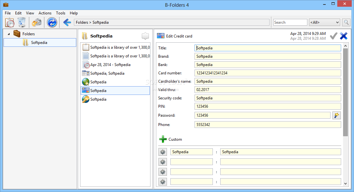Click the third custom field value box

click(x=280, y=172)
